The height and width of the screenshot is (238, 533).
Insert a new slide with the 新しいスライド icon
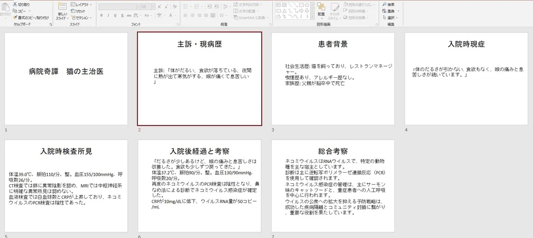point(62,6)
